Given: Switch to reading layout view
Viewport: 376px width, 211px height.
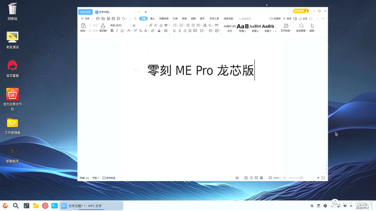Looking at the screenshot, I should click(x=256, y=178).
